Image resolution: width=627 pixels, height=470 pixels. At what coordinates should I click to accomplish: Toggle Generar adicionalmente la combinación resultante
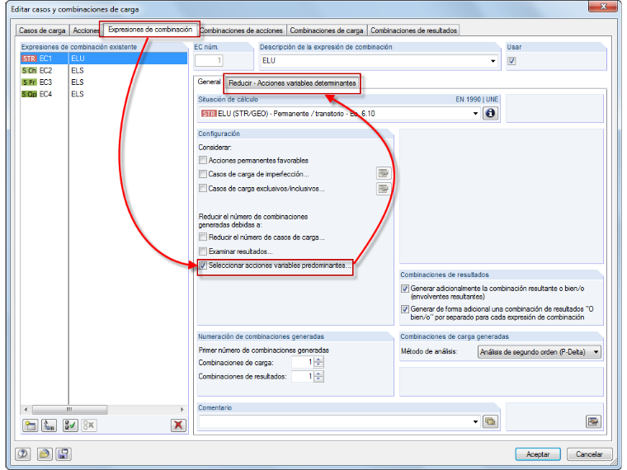click(405, 288)
